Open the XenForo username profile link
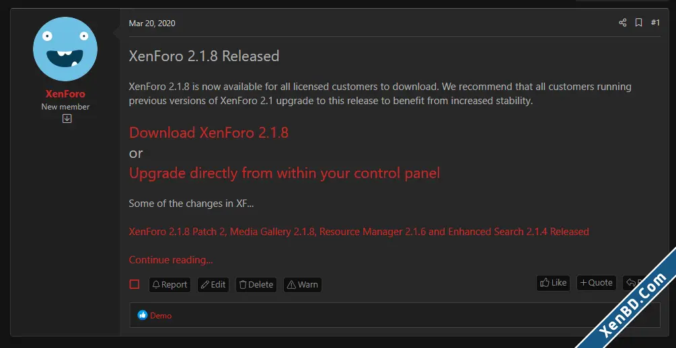The height and width of the screenshot is (348, 676). (x=65, y=94)
